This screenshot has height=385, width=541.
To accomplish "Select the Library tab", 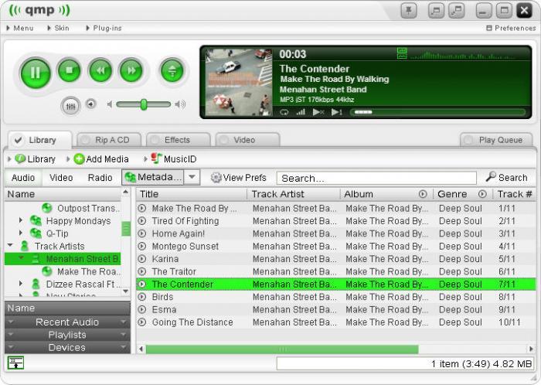I will (39, 140).
